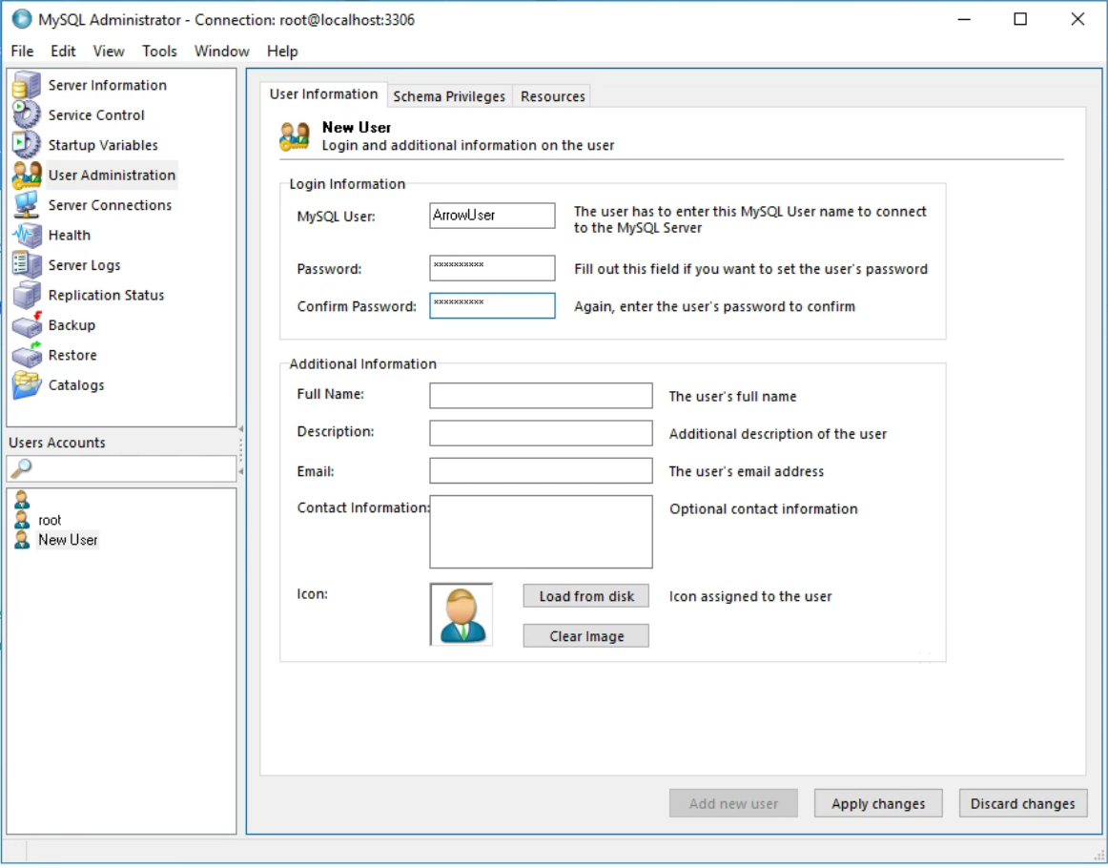Click into the Full Name field
The width and height of the screenshot is (1108, 868).
coord(541,396)
